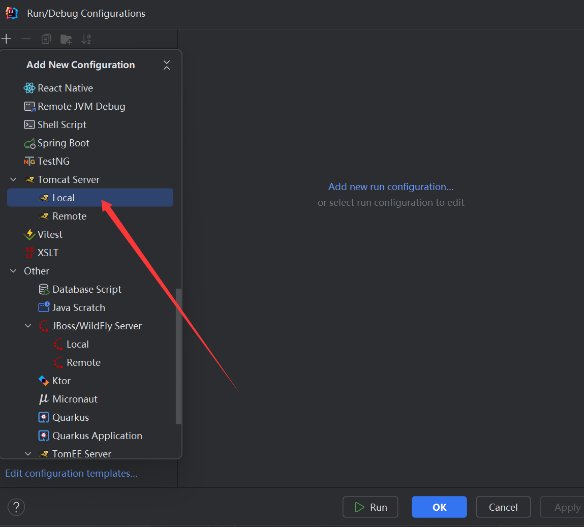Viewport: 584px width, 527px height.
Task: Click the Add New Configuration plus icon
Action: tap(7, 39)
